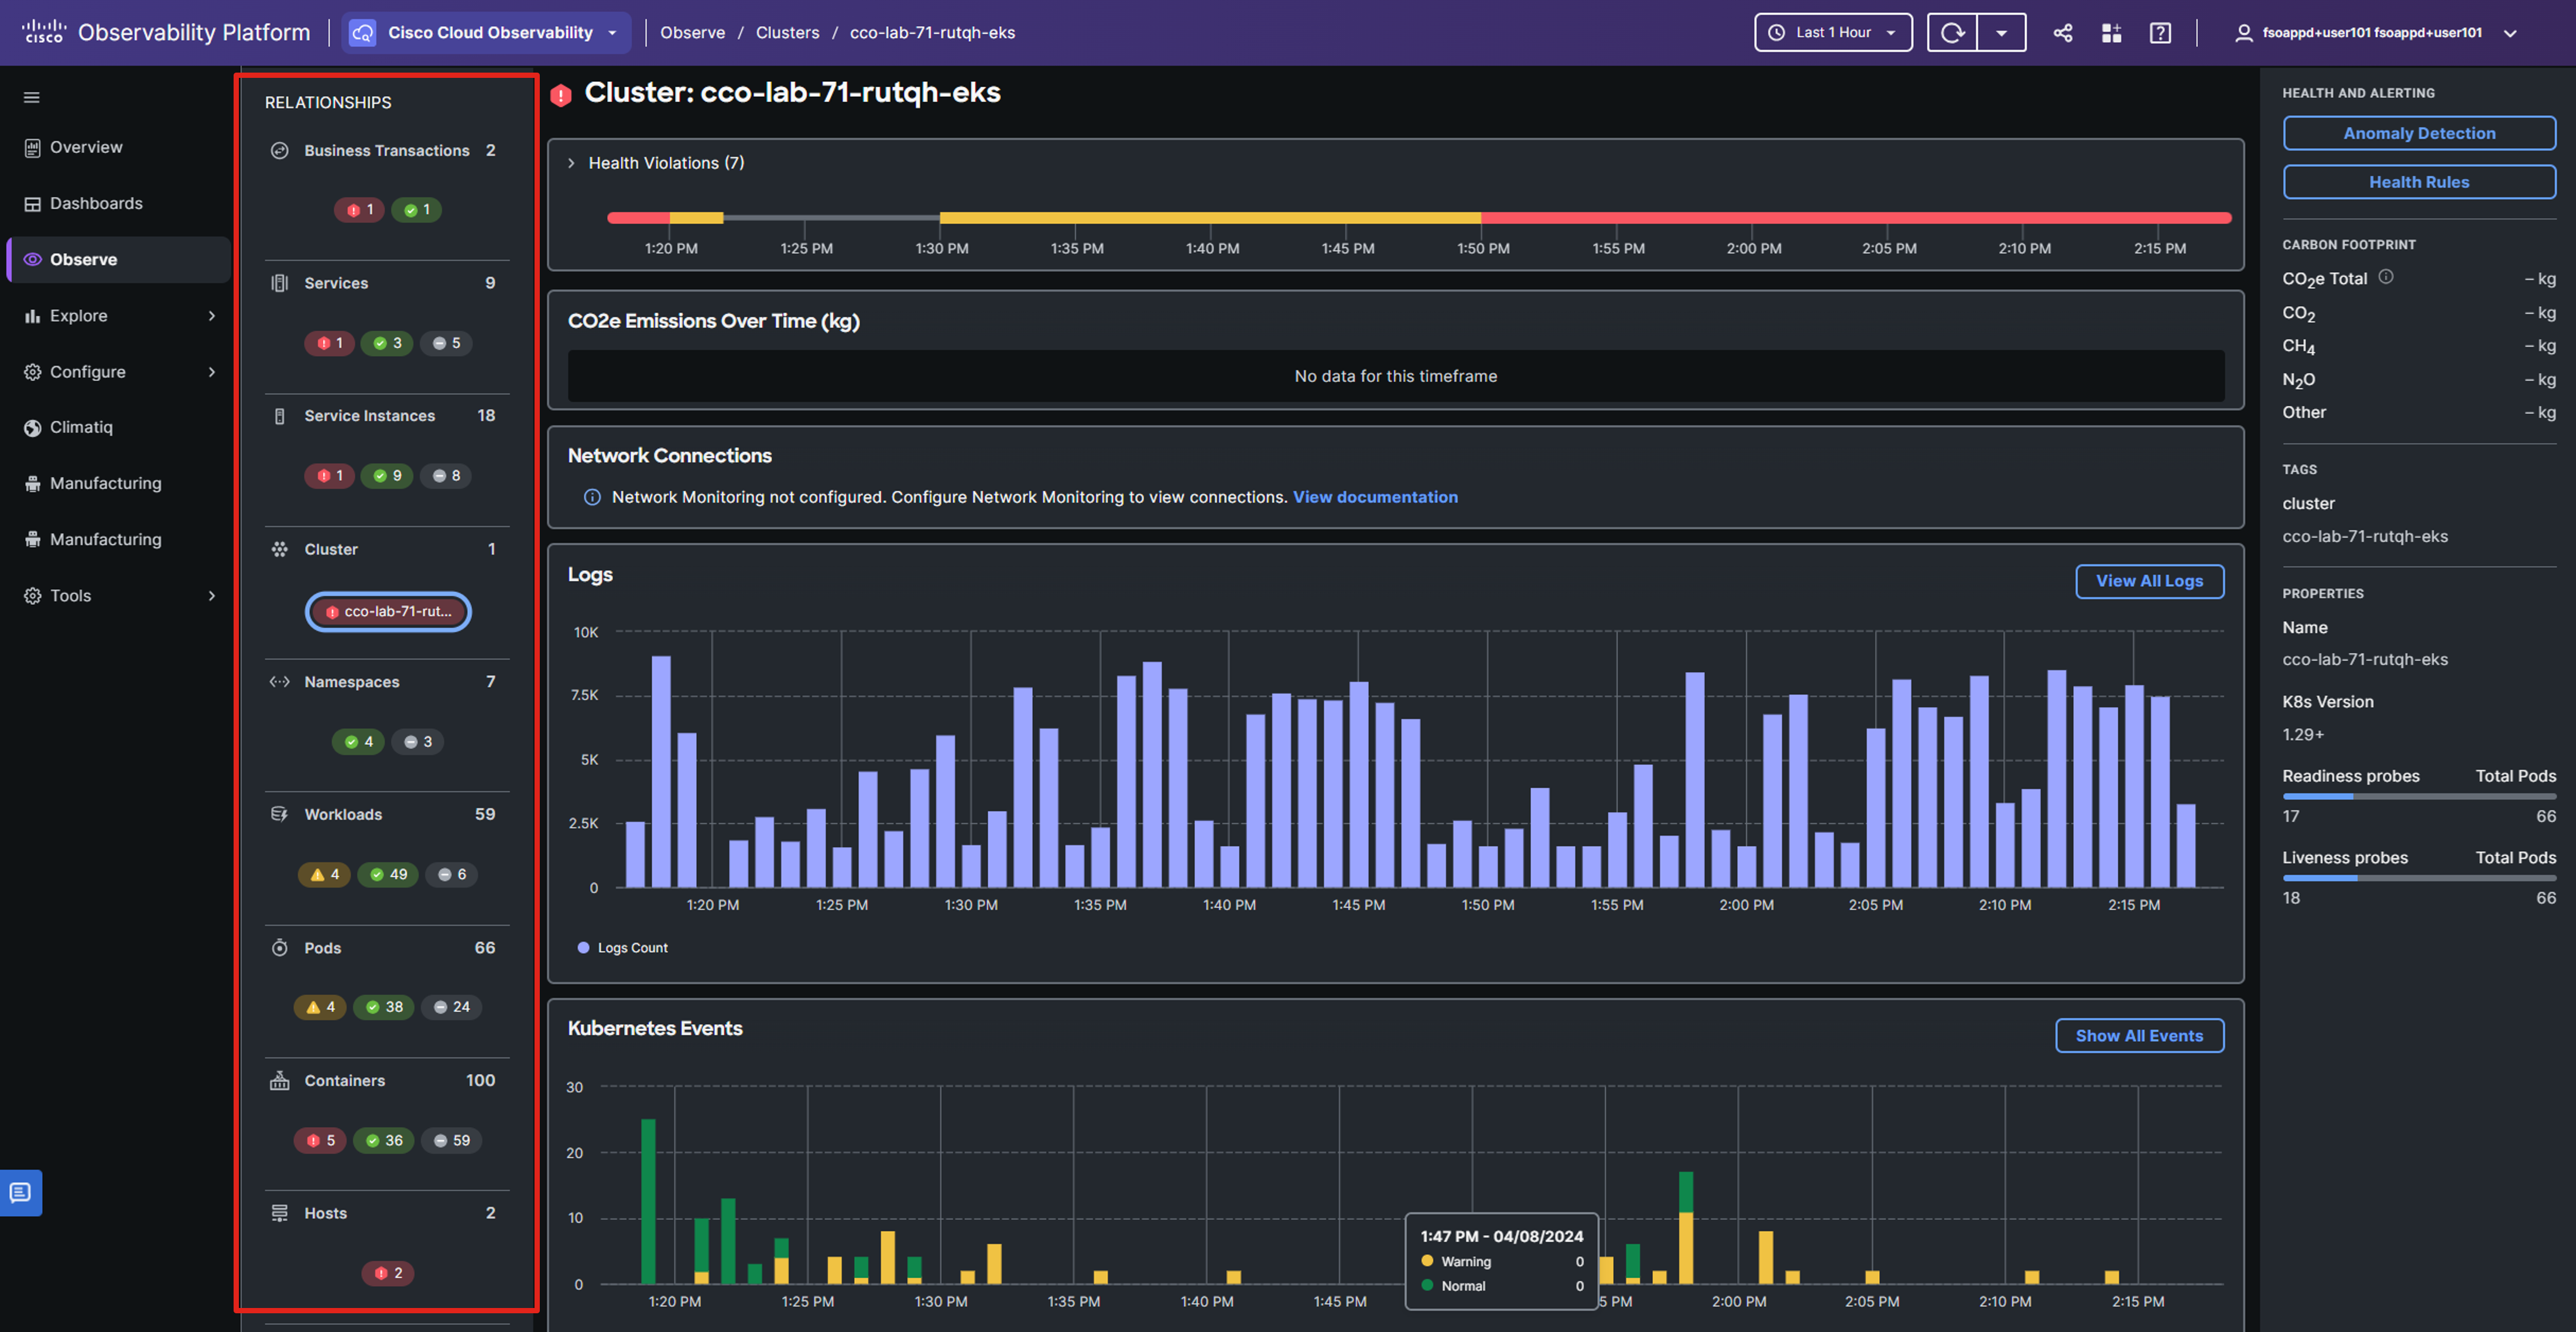The height and width of the screenshot is (1332, 2576).
Task: Click CO2e Total info icon
Action: 2386,277
